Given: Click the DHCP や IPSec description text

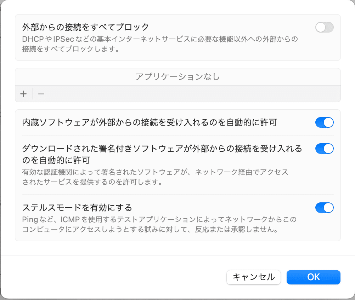Looking at the screenshot, I should pos(160,44).
